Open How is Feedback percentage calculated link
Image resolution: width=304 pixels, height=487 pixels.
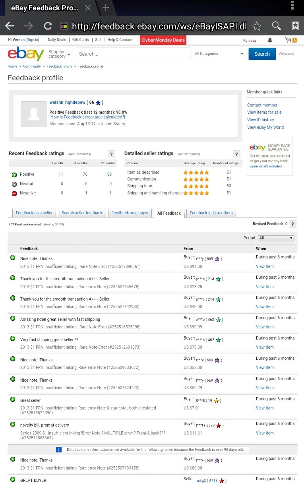[87, 117]
